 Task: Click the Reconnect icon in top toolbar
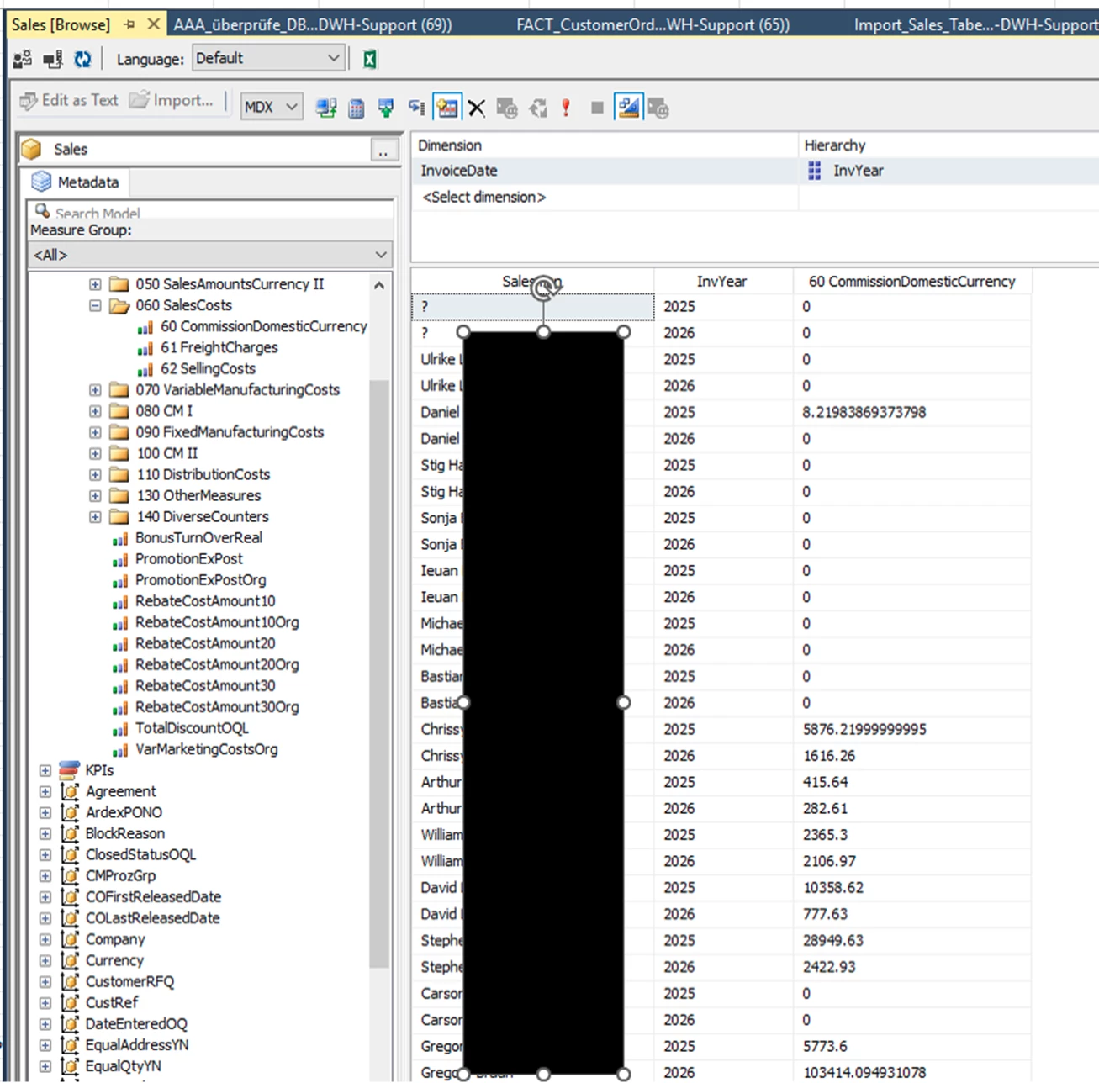click(x=53, y=59)
